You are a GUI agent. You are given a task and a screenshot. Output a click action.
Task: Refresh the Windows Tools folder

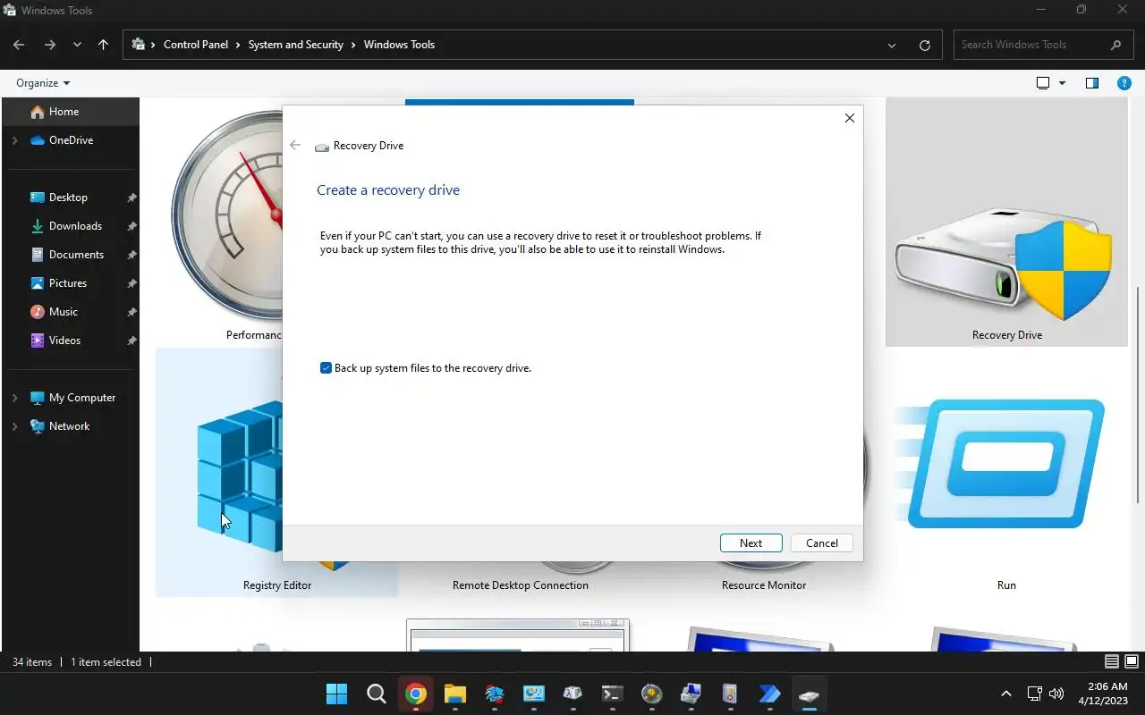[x=925, y=45]
